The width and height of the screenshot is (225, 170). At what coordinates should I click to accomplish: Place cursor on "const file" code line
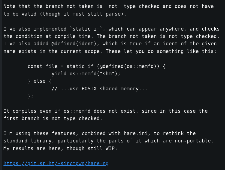(97, 66)
